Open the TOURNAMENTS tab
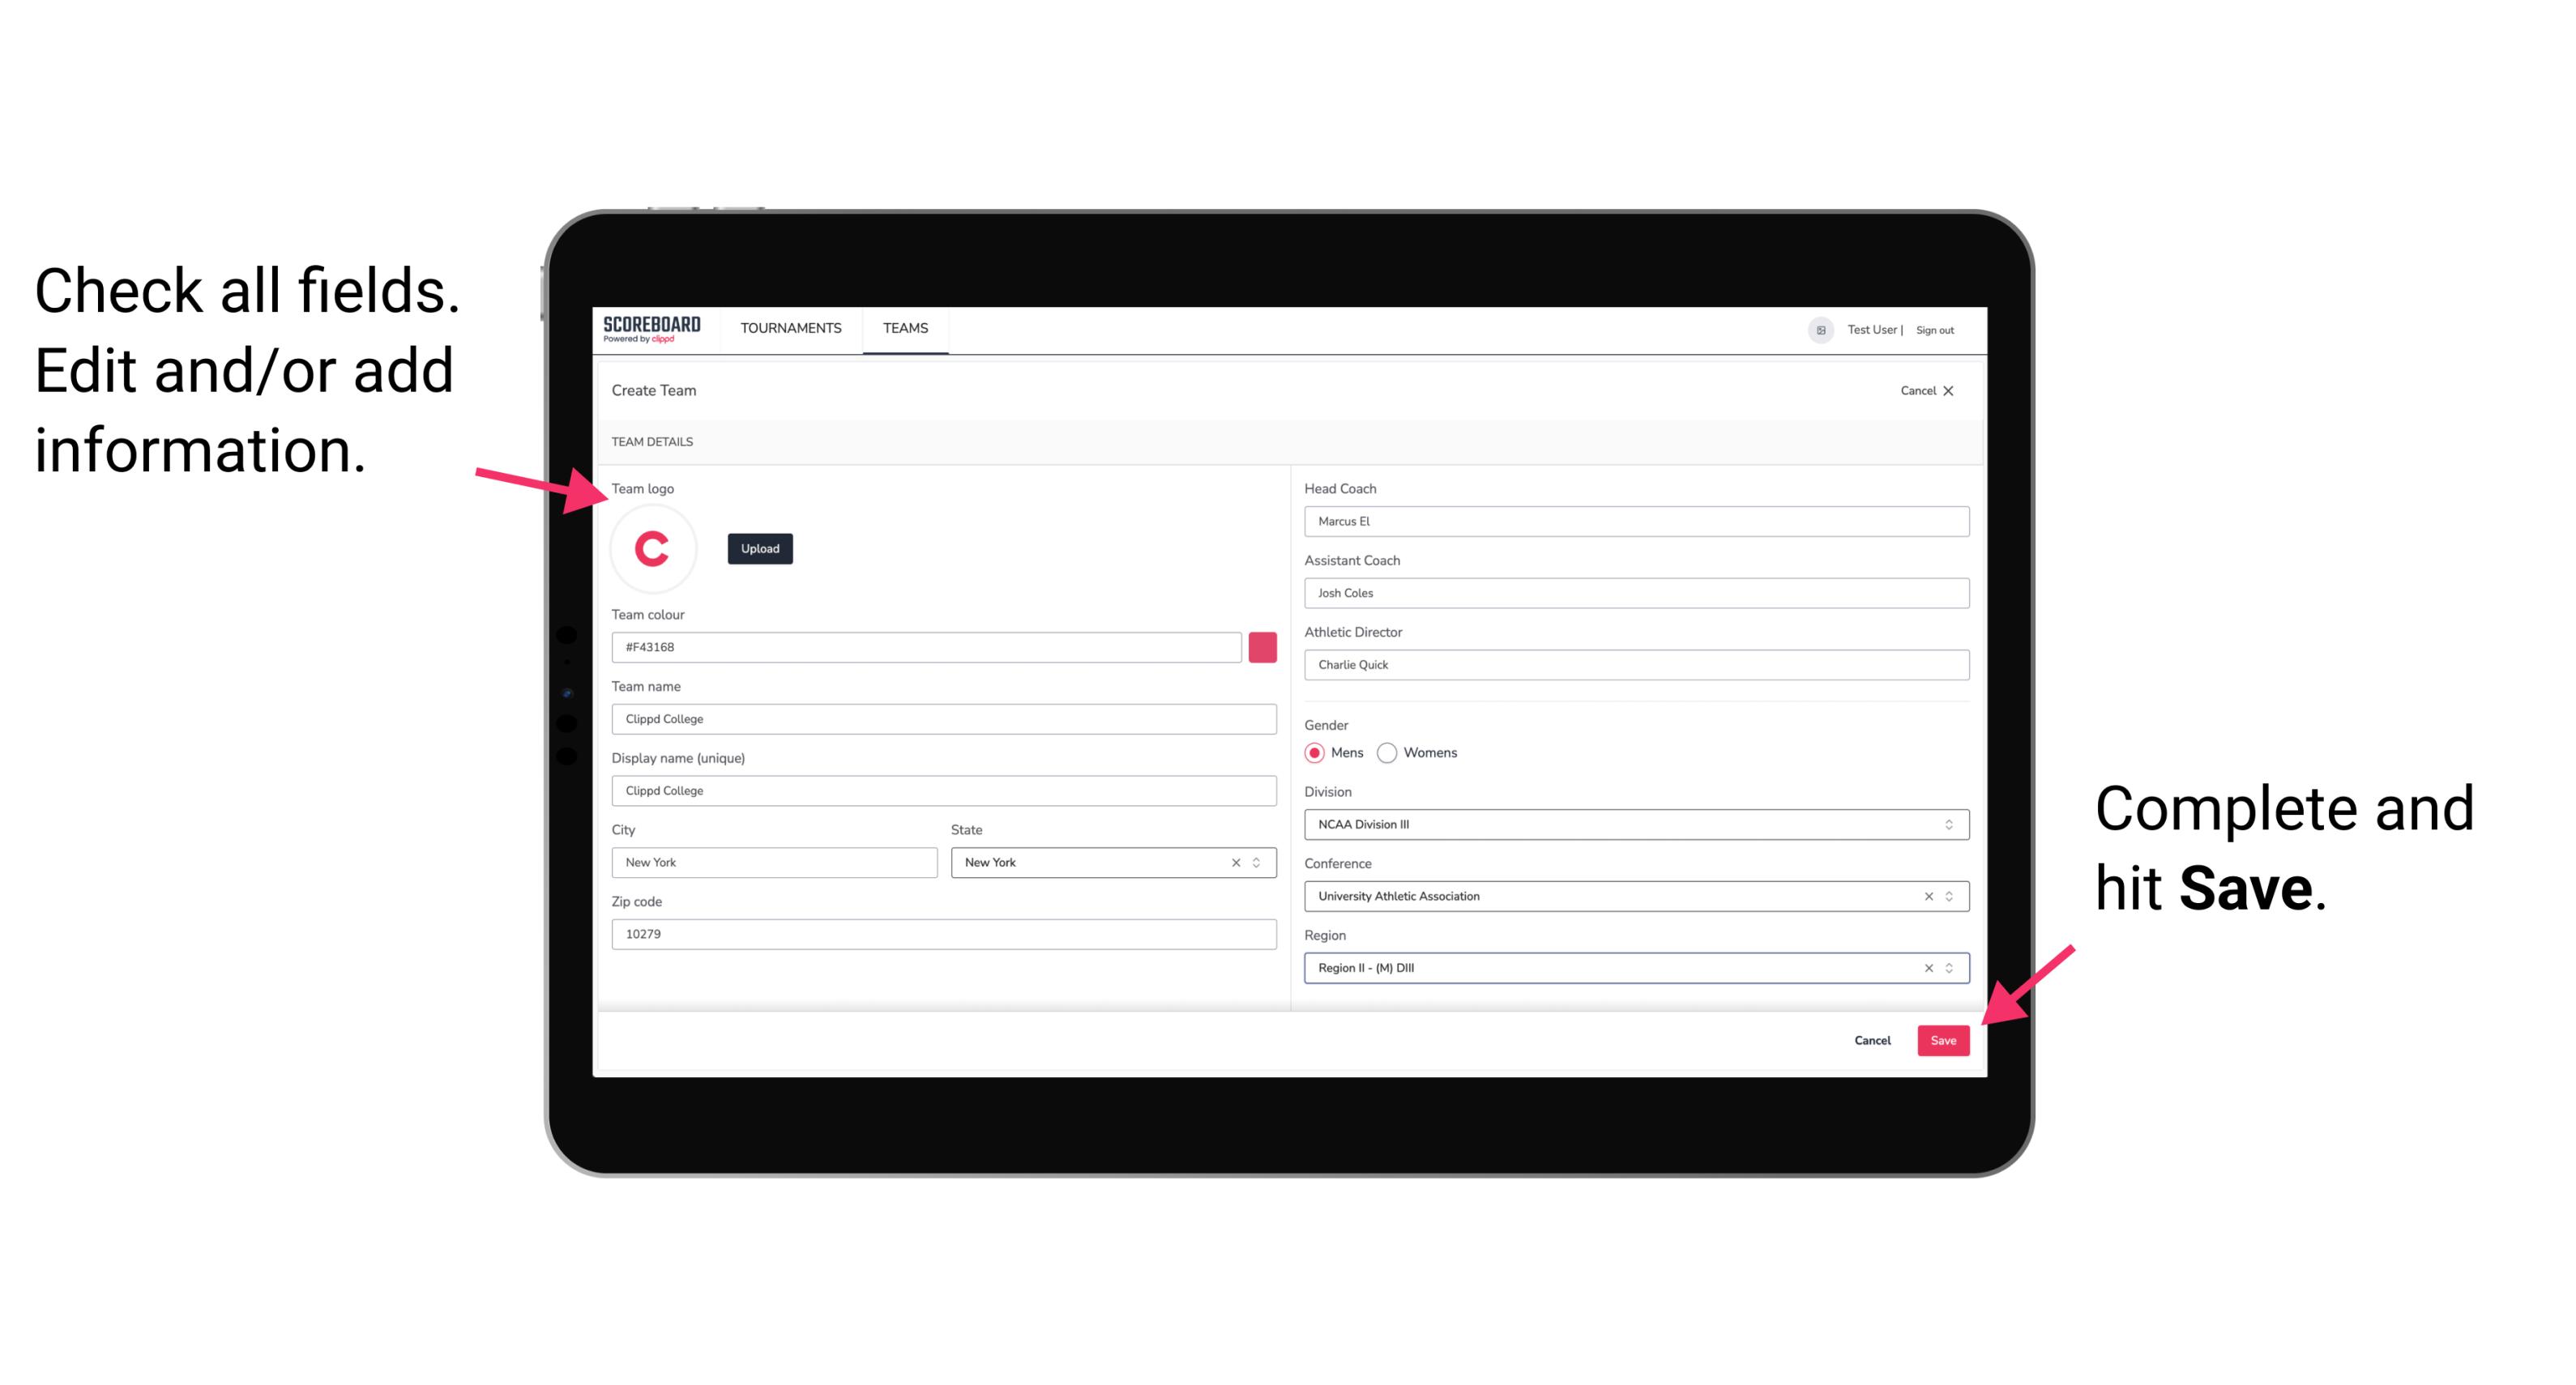This screenshot has width=2576, height=1385. pyautogui.click(x=790, y=329)
